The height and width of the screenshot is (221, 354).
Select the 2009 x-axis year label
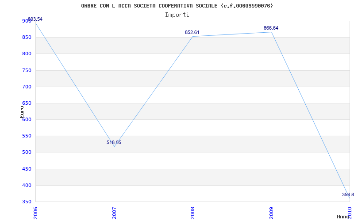(x=271, y=213)
